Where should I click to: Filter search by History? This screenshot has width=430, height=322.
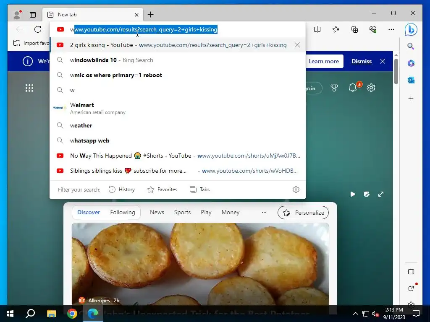point(122,190)
